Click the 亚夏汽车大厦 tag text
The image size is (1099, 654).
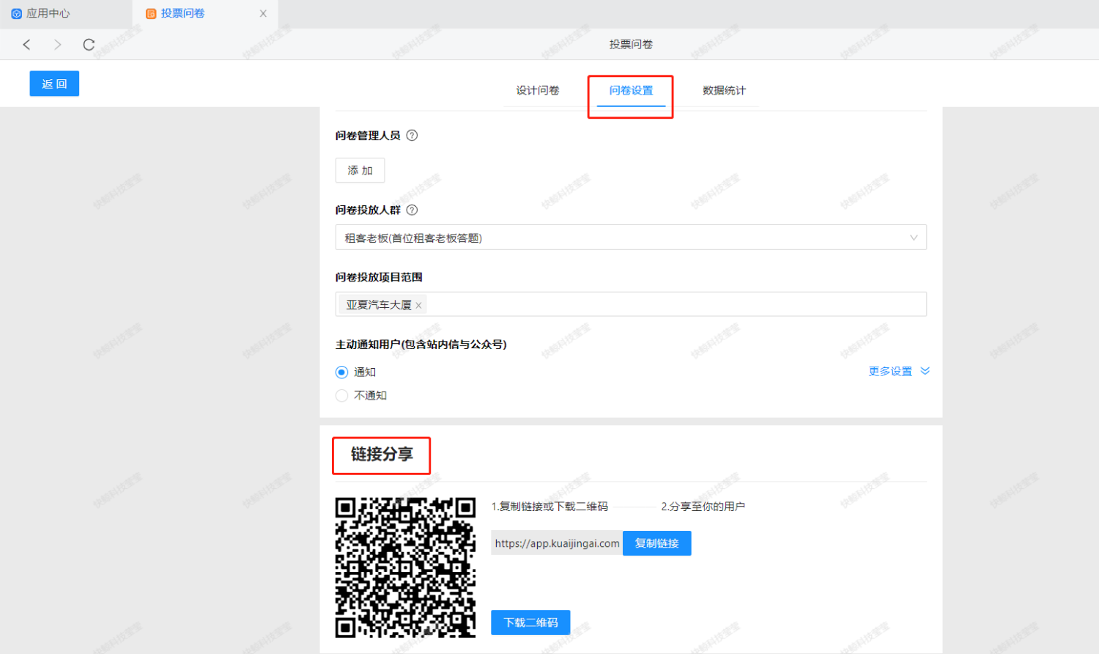pyautogui.click(x=379, y=305)
